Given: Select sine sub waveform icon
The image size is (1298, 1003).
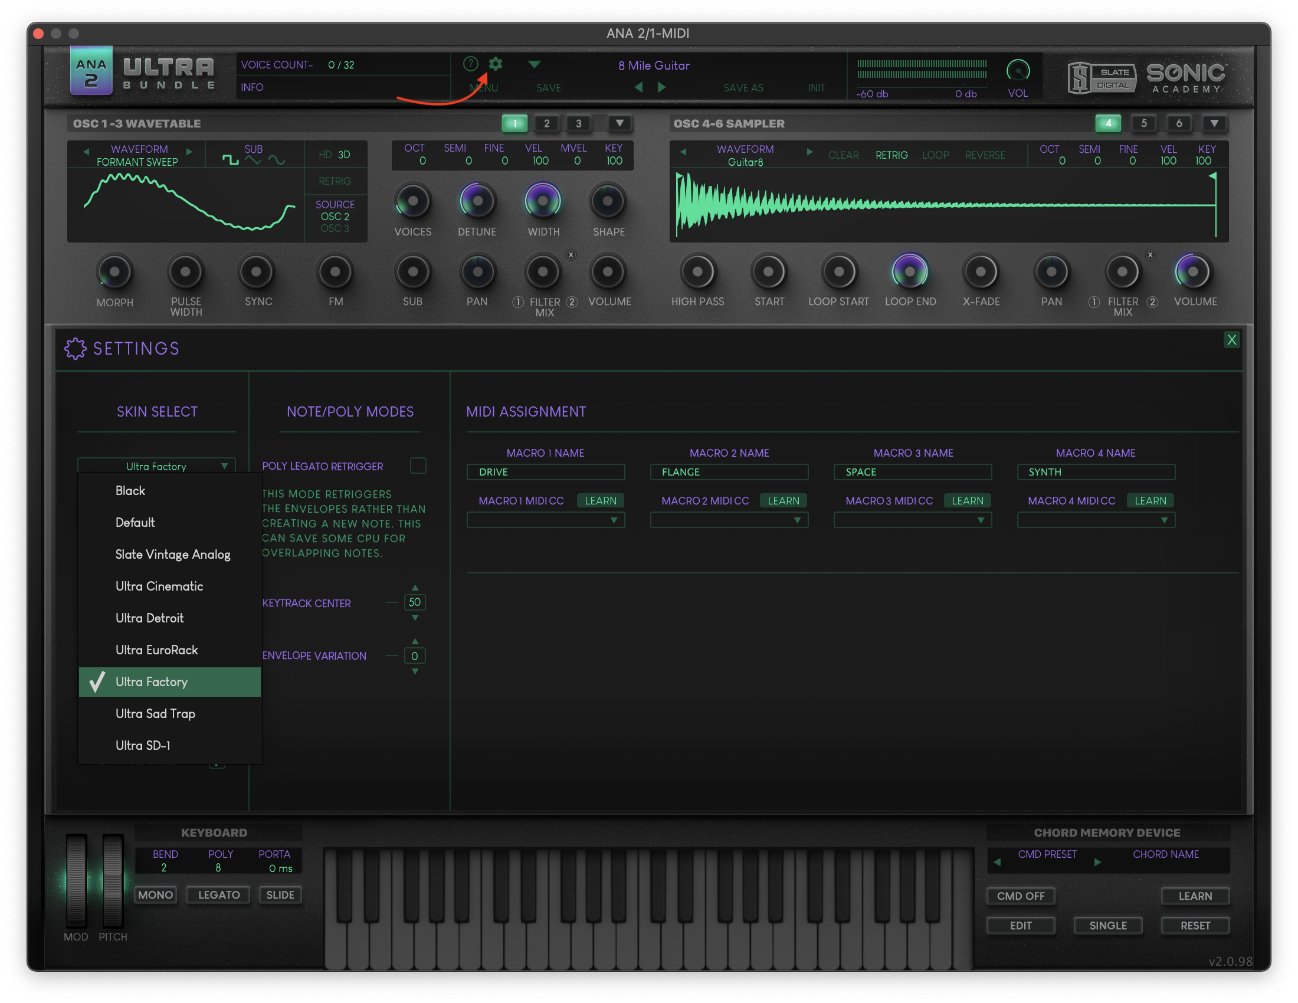Looking at the screenshot, I should [276, 160].
